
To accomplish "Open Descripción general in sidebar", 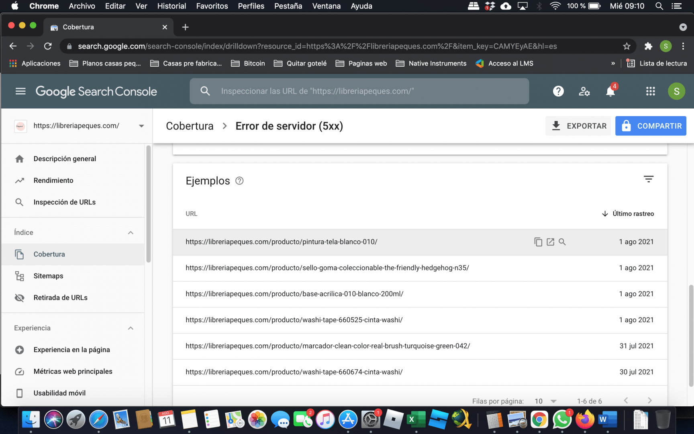I will (73, 159).
